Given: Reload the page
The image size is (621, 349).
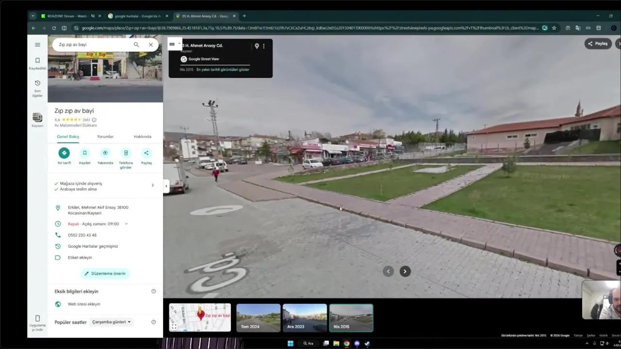Looking at the screenshot, I should pyautogui.click(x=54, y=28).
